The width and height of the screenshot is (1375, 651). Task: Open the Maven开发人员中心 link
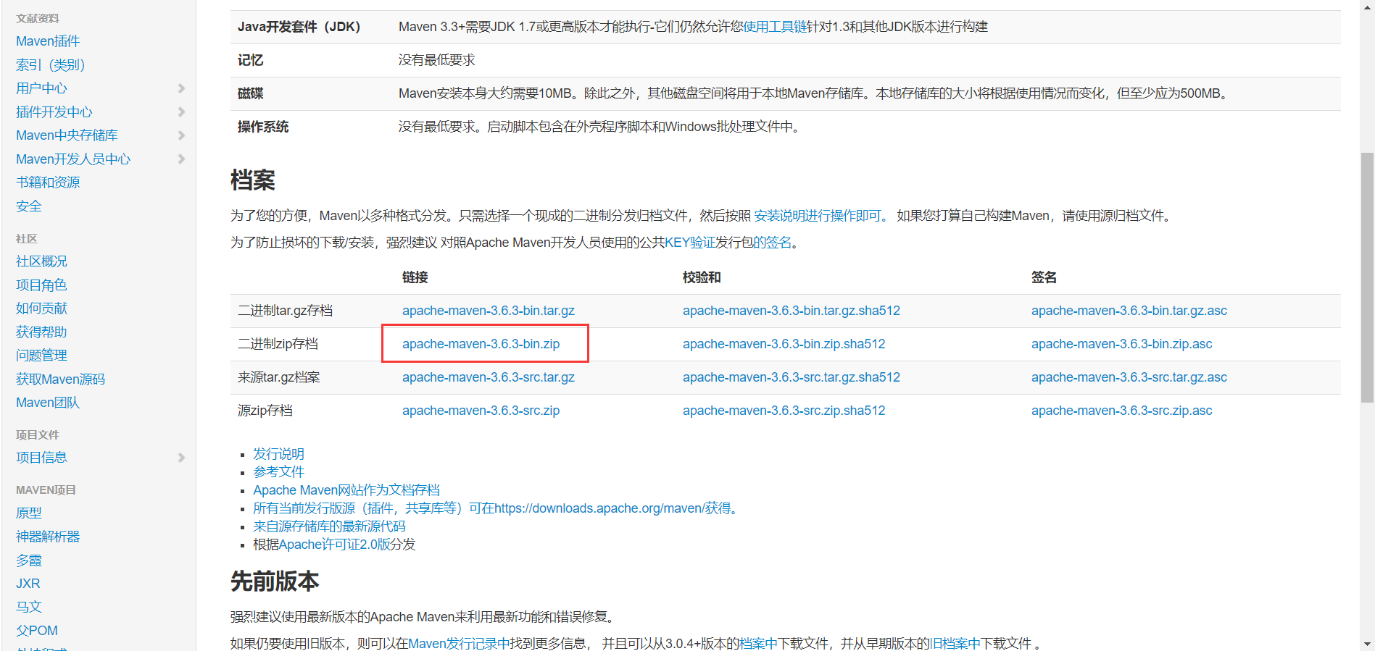coord(73,159)
